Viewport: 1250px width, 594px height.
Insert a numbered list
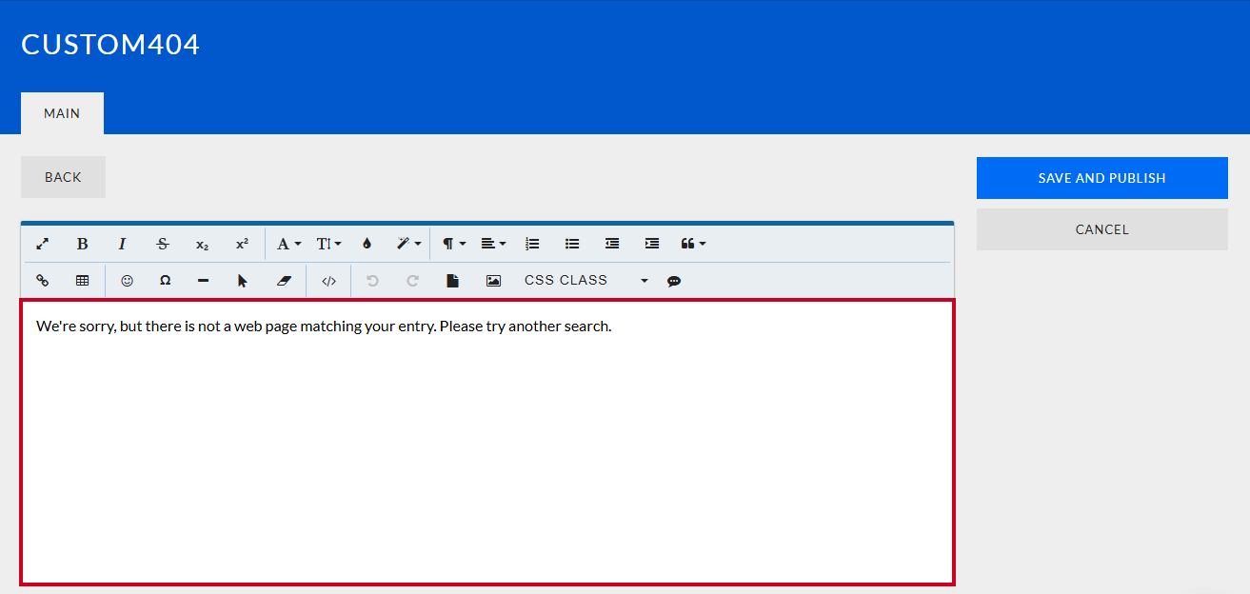coord(532,244)
